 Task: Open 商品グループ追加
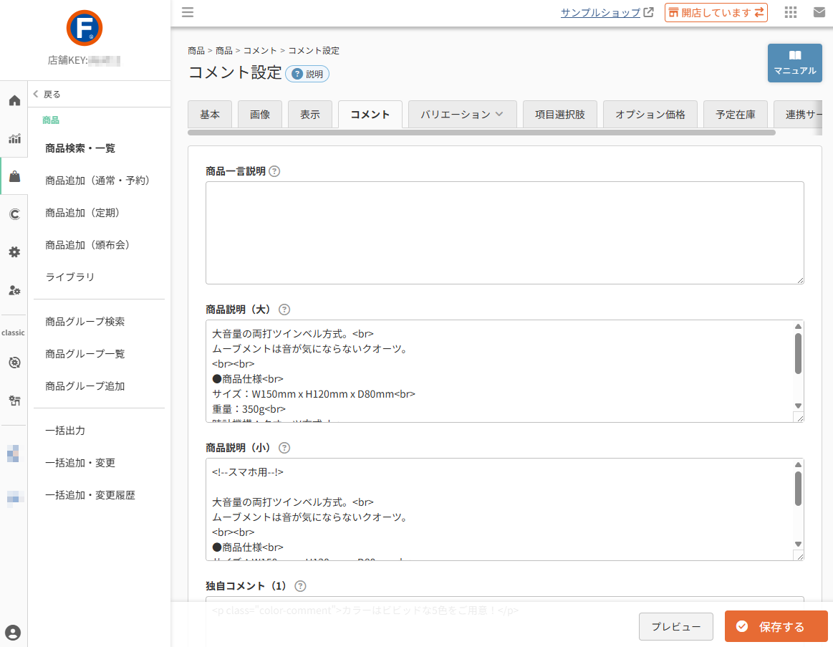(85, 386)
